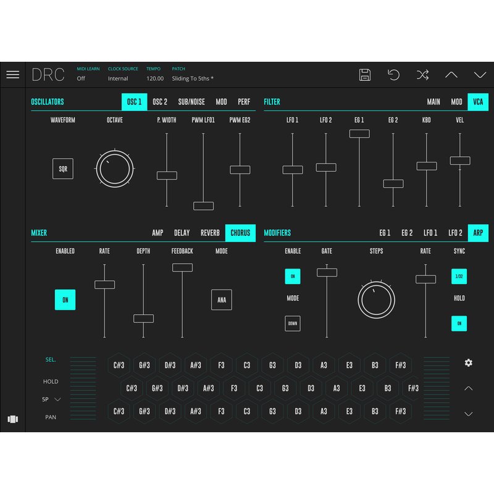Open modifiers LFO 2 tab
The width and height of the screenshot is (494, 494).
(455, 233)
